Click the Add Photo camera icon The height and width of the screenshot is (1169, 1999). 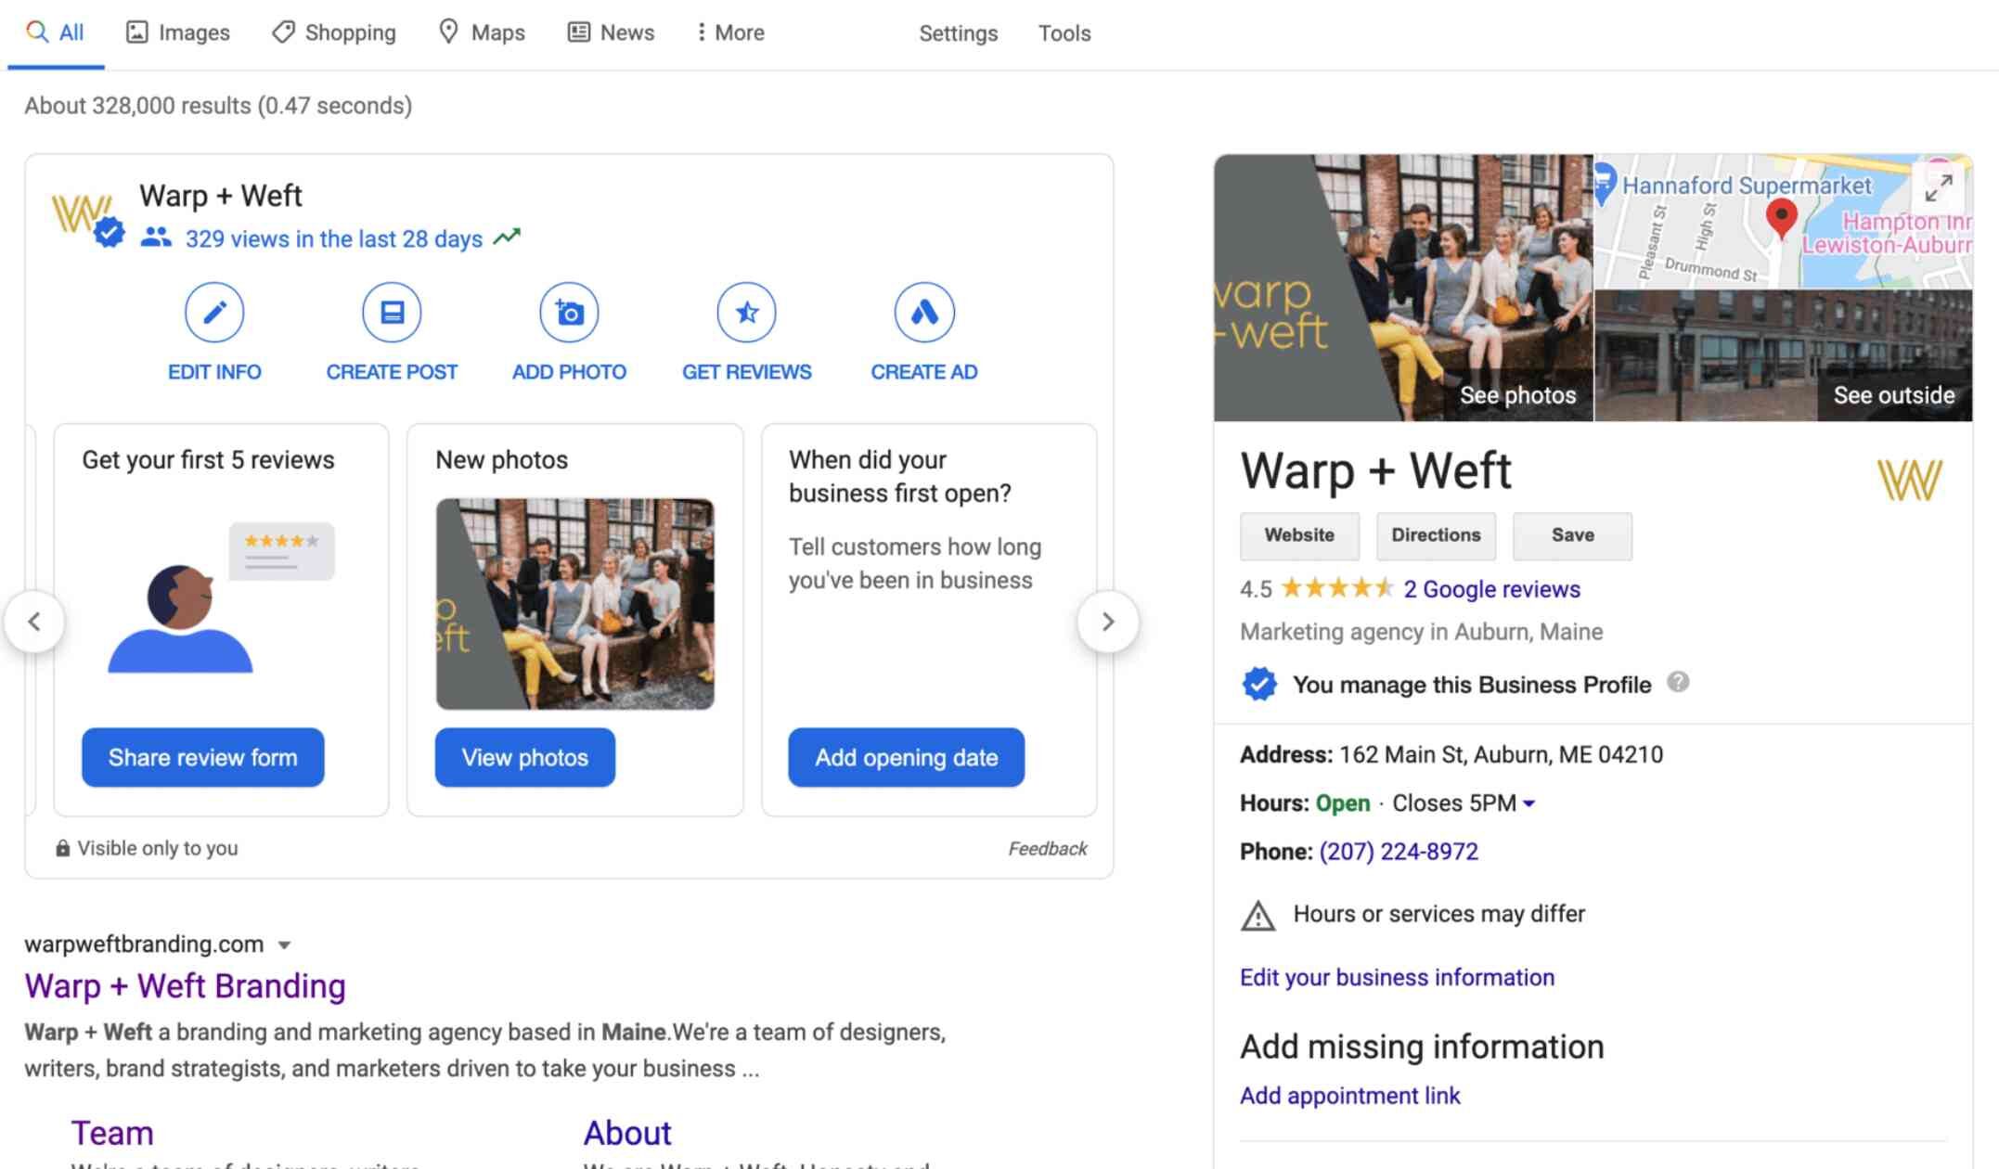click(x=569, y=313)
